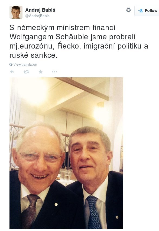
Task: Open the Andrej Babiš display name link
Action: pyautogui.click(x=40, y=10)
